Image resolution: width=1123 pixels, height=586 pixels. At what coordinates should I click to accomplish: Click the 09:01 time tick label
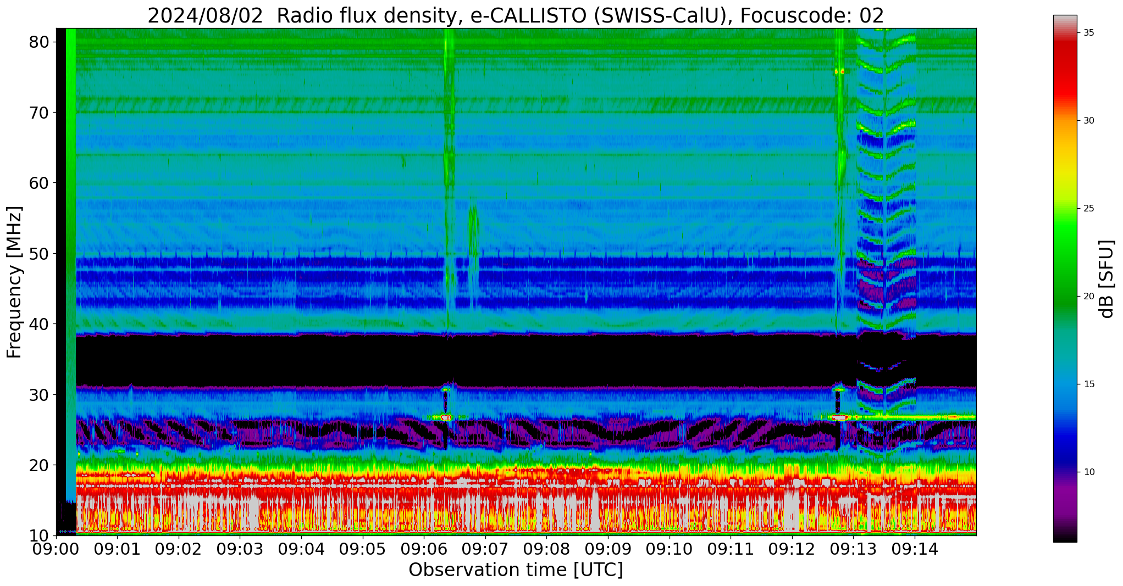click(x=118, y=550)
